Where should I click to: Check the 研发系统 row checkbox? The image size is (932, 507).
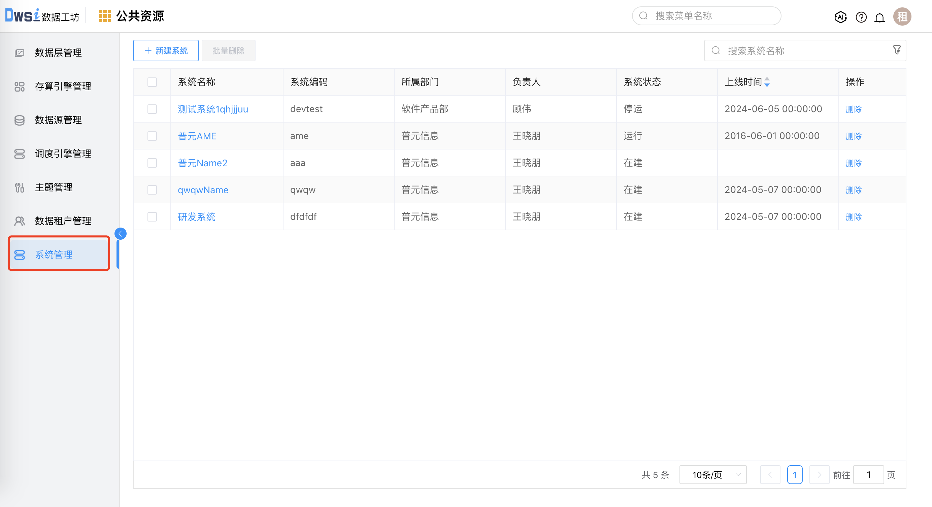pyautogui.click(x=152, y=216)
